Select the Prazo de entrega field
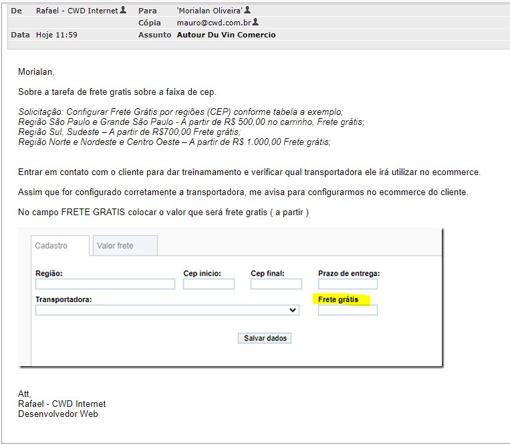This screenshot has height=445, width=510. [348, 284]
